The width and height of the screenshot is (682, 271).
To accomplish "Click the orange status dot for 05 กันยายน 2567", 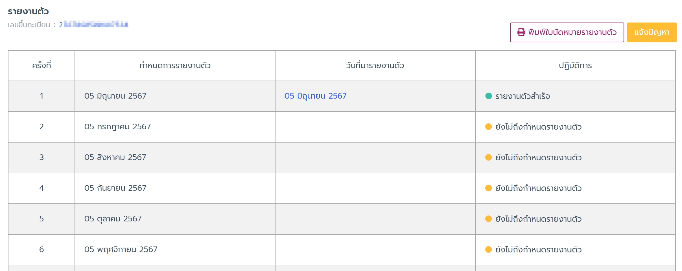I will (489, 188).
